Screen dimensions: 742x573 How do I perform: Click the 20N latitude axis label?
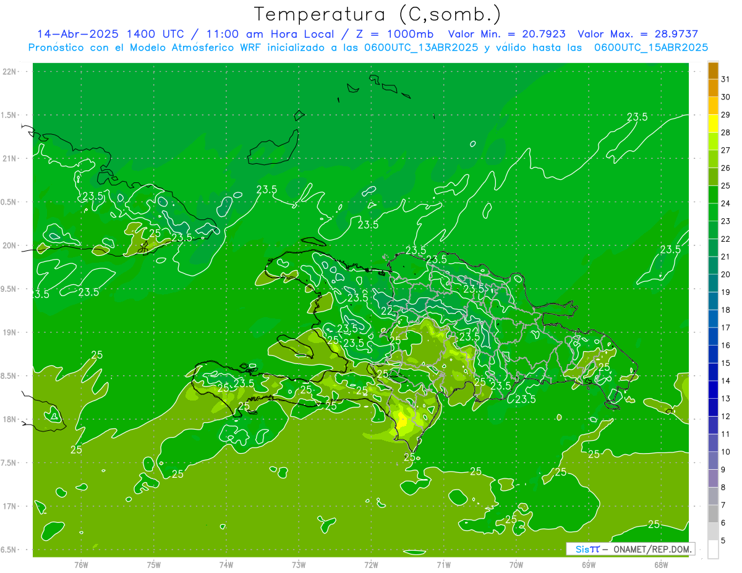[9, 245]
